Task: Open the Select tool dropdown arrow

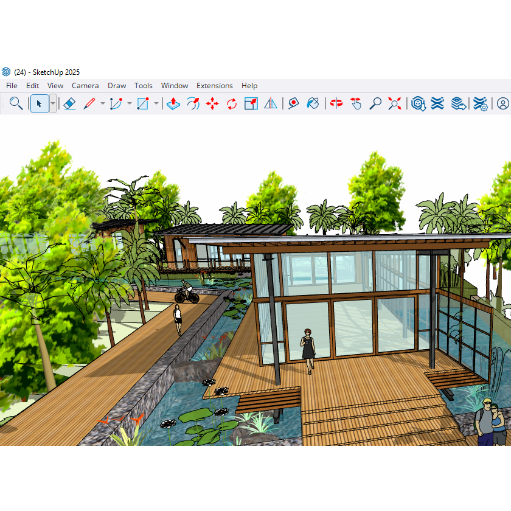Action: 53,103
